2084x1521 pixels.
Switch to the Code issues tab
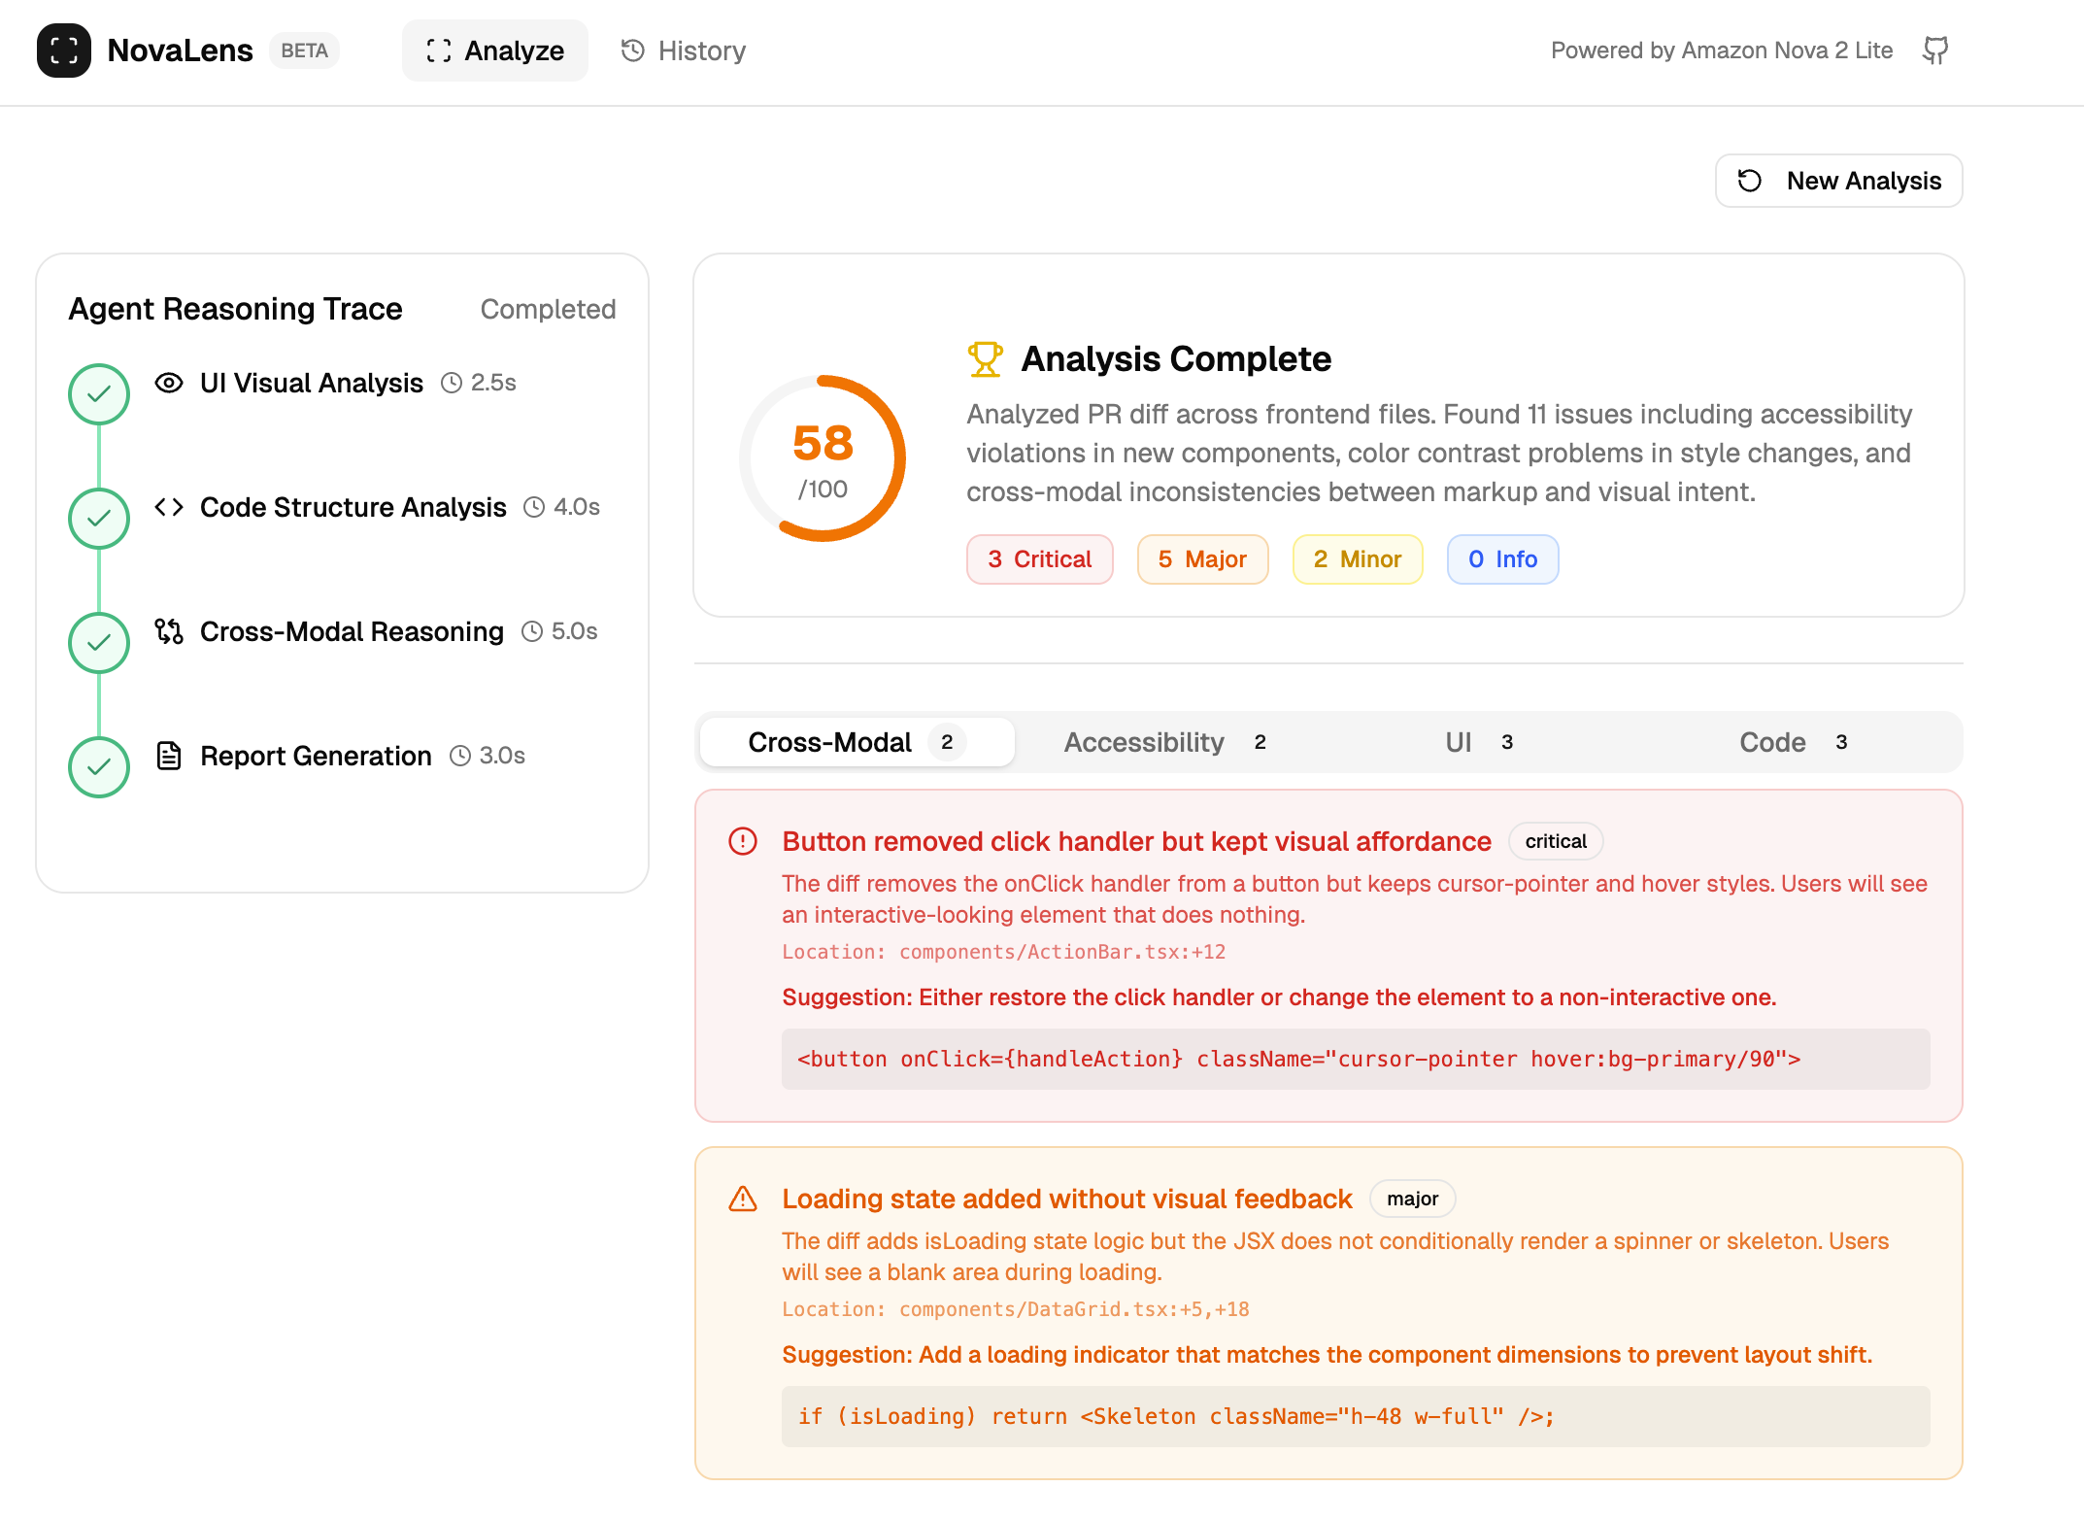pyautogui.click(x=1792, y=742)
